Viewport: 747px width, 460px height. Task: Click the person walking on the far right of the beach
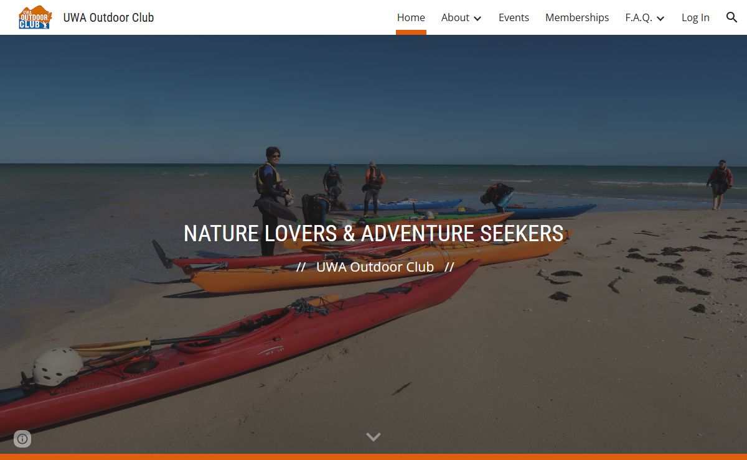click(x=720, y=184)
